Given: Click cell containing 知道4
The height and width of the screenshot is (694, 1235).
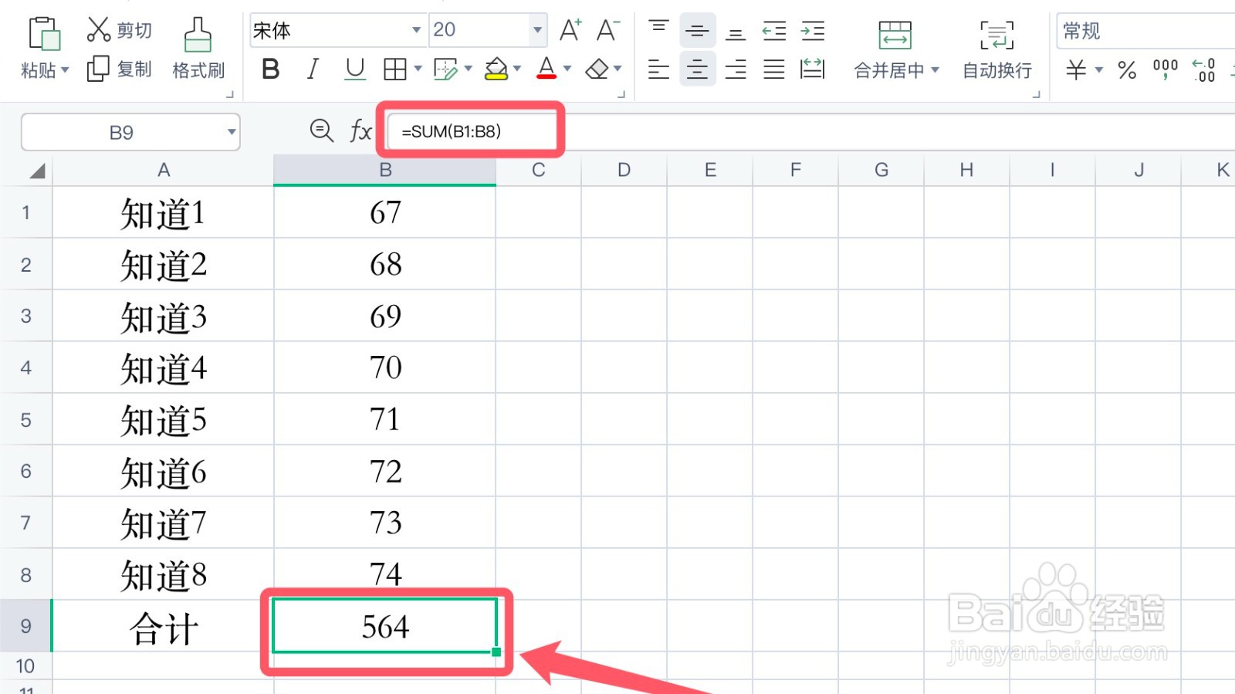Looking at the screenshot, I should [163, 367].
